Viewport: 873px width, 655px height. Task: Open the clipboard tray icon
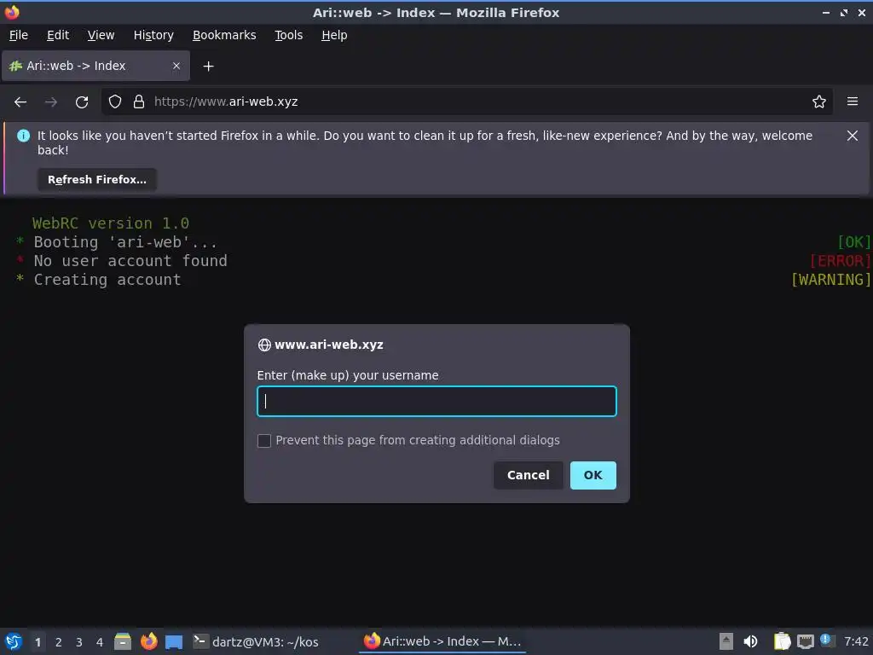coord(783,641)
